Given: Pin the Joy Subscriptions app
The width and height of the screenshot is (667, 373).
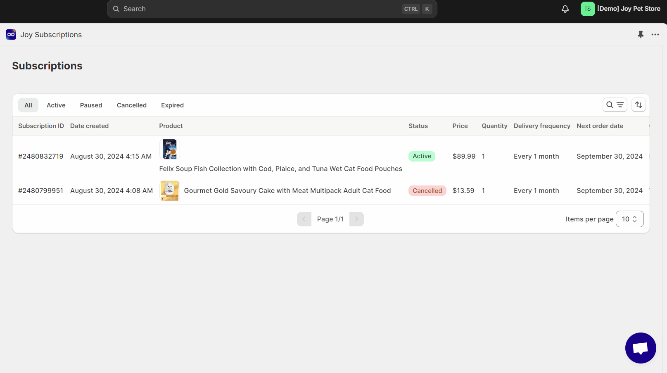Looking at the screenshot, I should click(x=641, y=34).
